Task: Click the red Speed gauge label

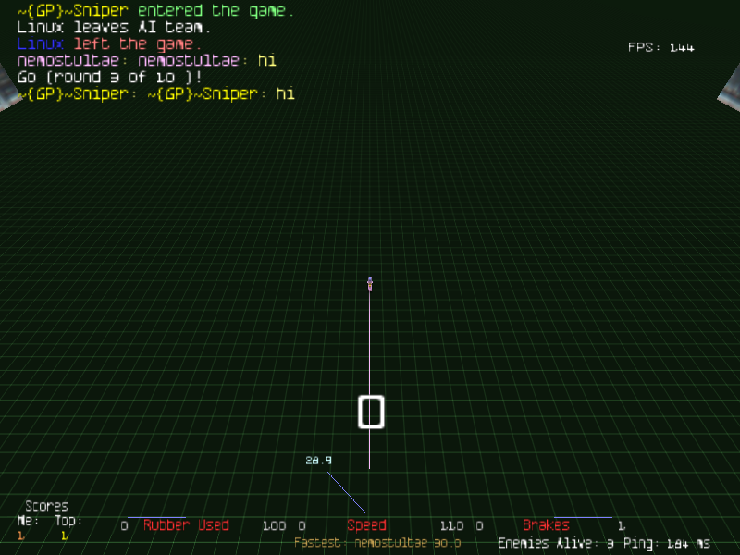Action: tap(366, 525)
